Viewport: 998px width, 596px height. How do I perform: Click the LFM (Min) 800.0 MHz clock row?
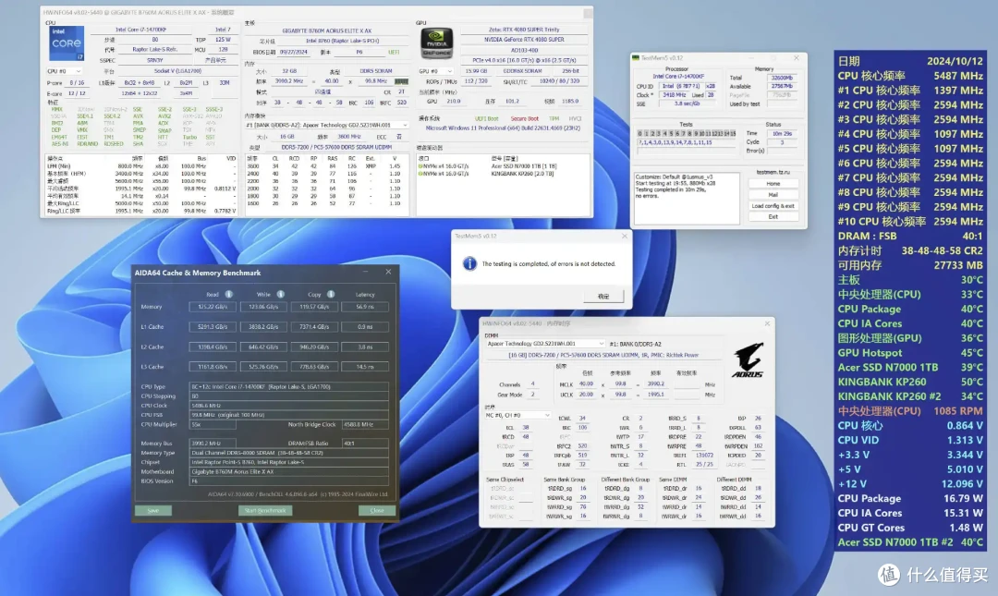(141, 166)
